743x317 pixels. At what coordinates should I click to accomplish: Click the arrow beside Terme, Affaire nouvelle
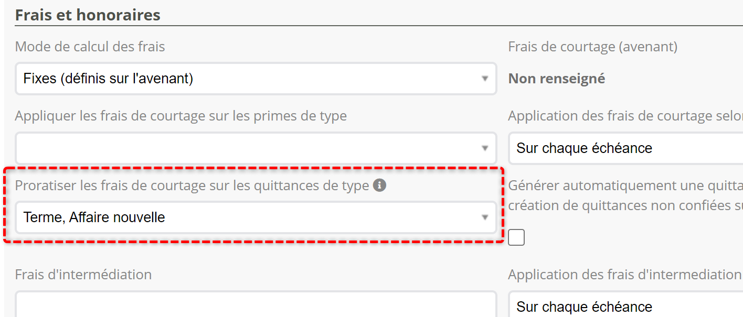click(485, 217)
